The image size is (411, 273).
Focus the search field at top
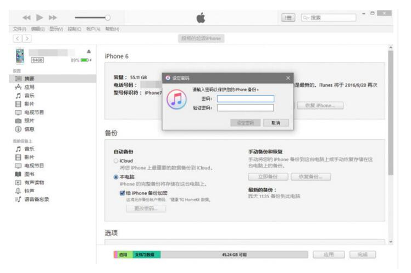[329, 18]
